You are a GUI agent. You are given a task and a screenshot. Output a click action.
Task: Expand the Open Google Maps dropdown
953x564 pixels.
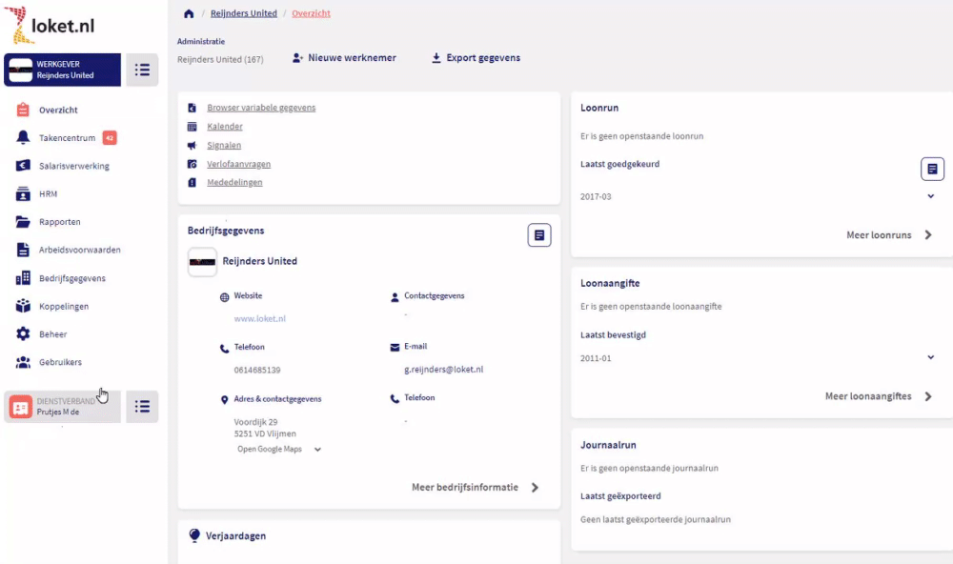(317, 449)
